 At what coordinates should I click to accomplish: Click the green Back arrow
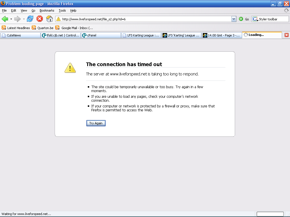coord(5,19)
